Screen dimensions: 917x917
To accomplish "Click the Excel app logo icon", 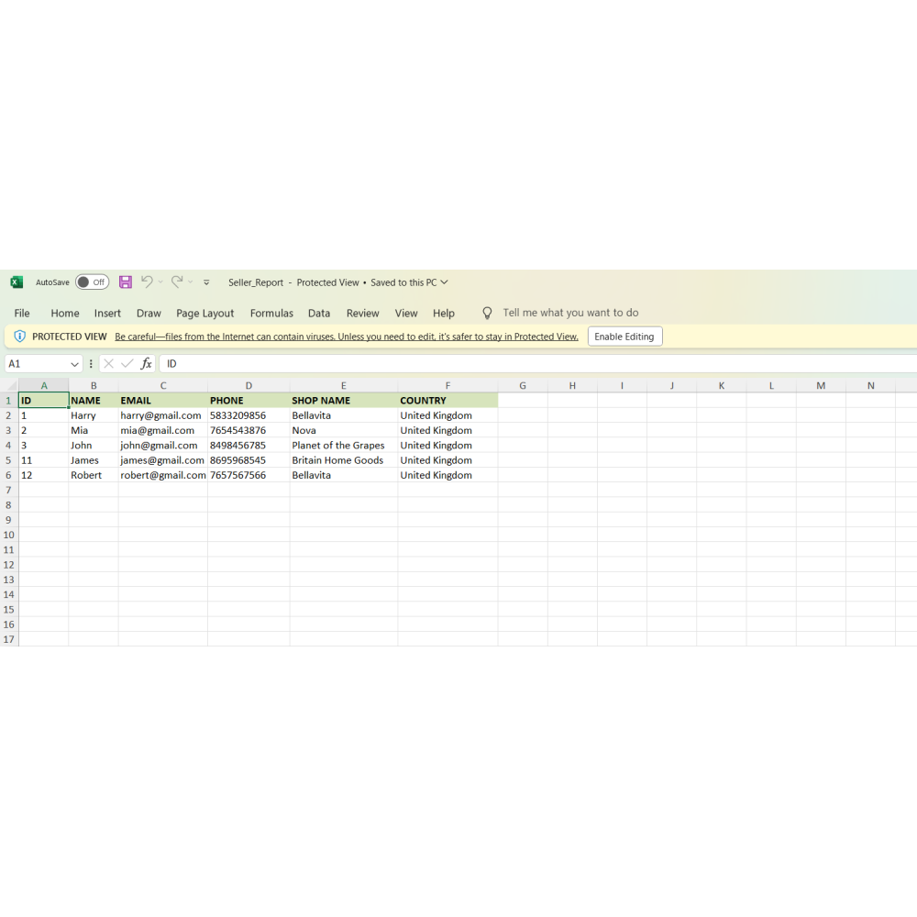I will tap(17, 282).
